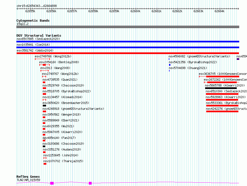This screenshot has height=186, width=247.
Task: Click the 62664k ruler tick label
Action: coord(220,11)
